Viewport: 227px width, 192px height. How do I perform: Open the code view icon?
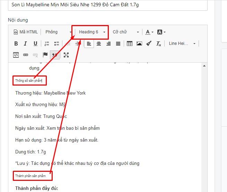16,55
